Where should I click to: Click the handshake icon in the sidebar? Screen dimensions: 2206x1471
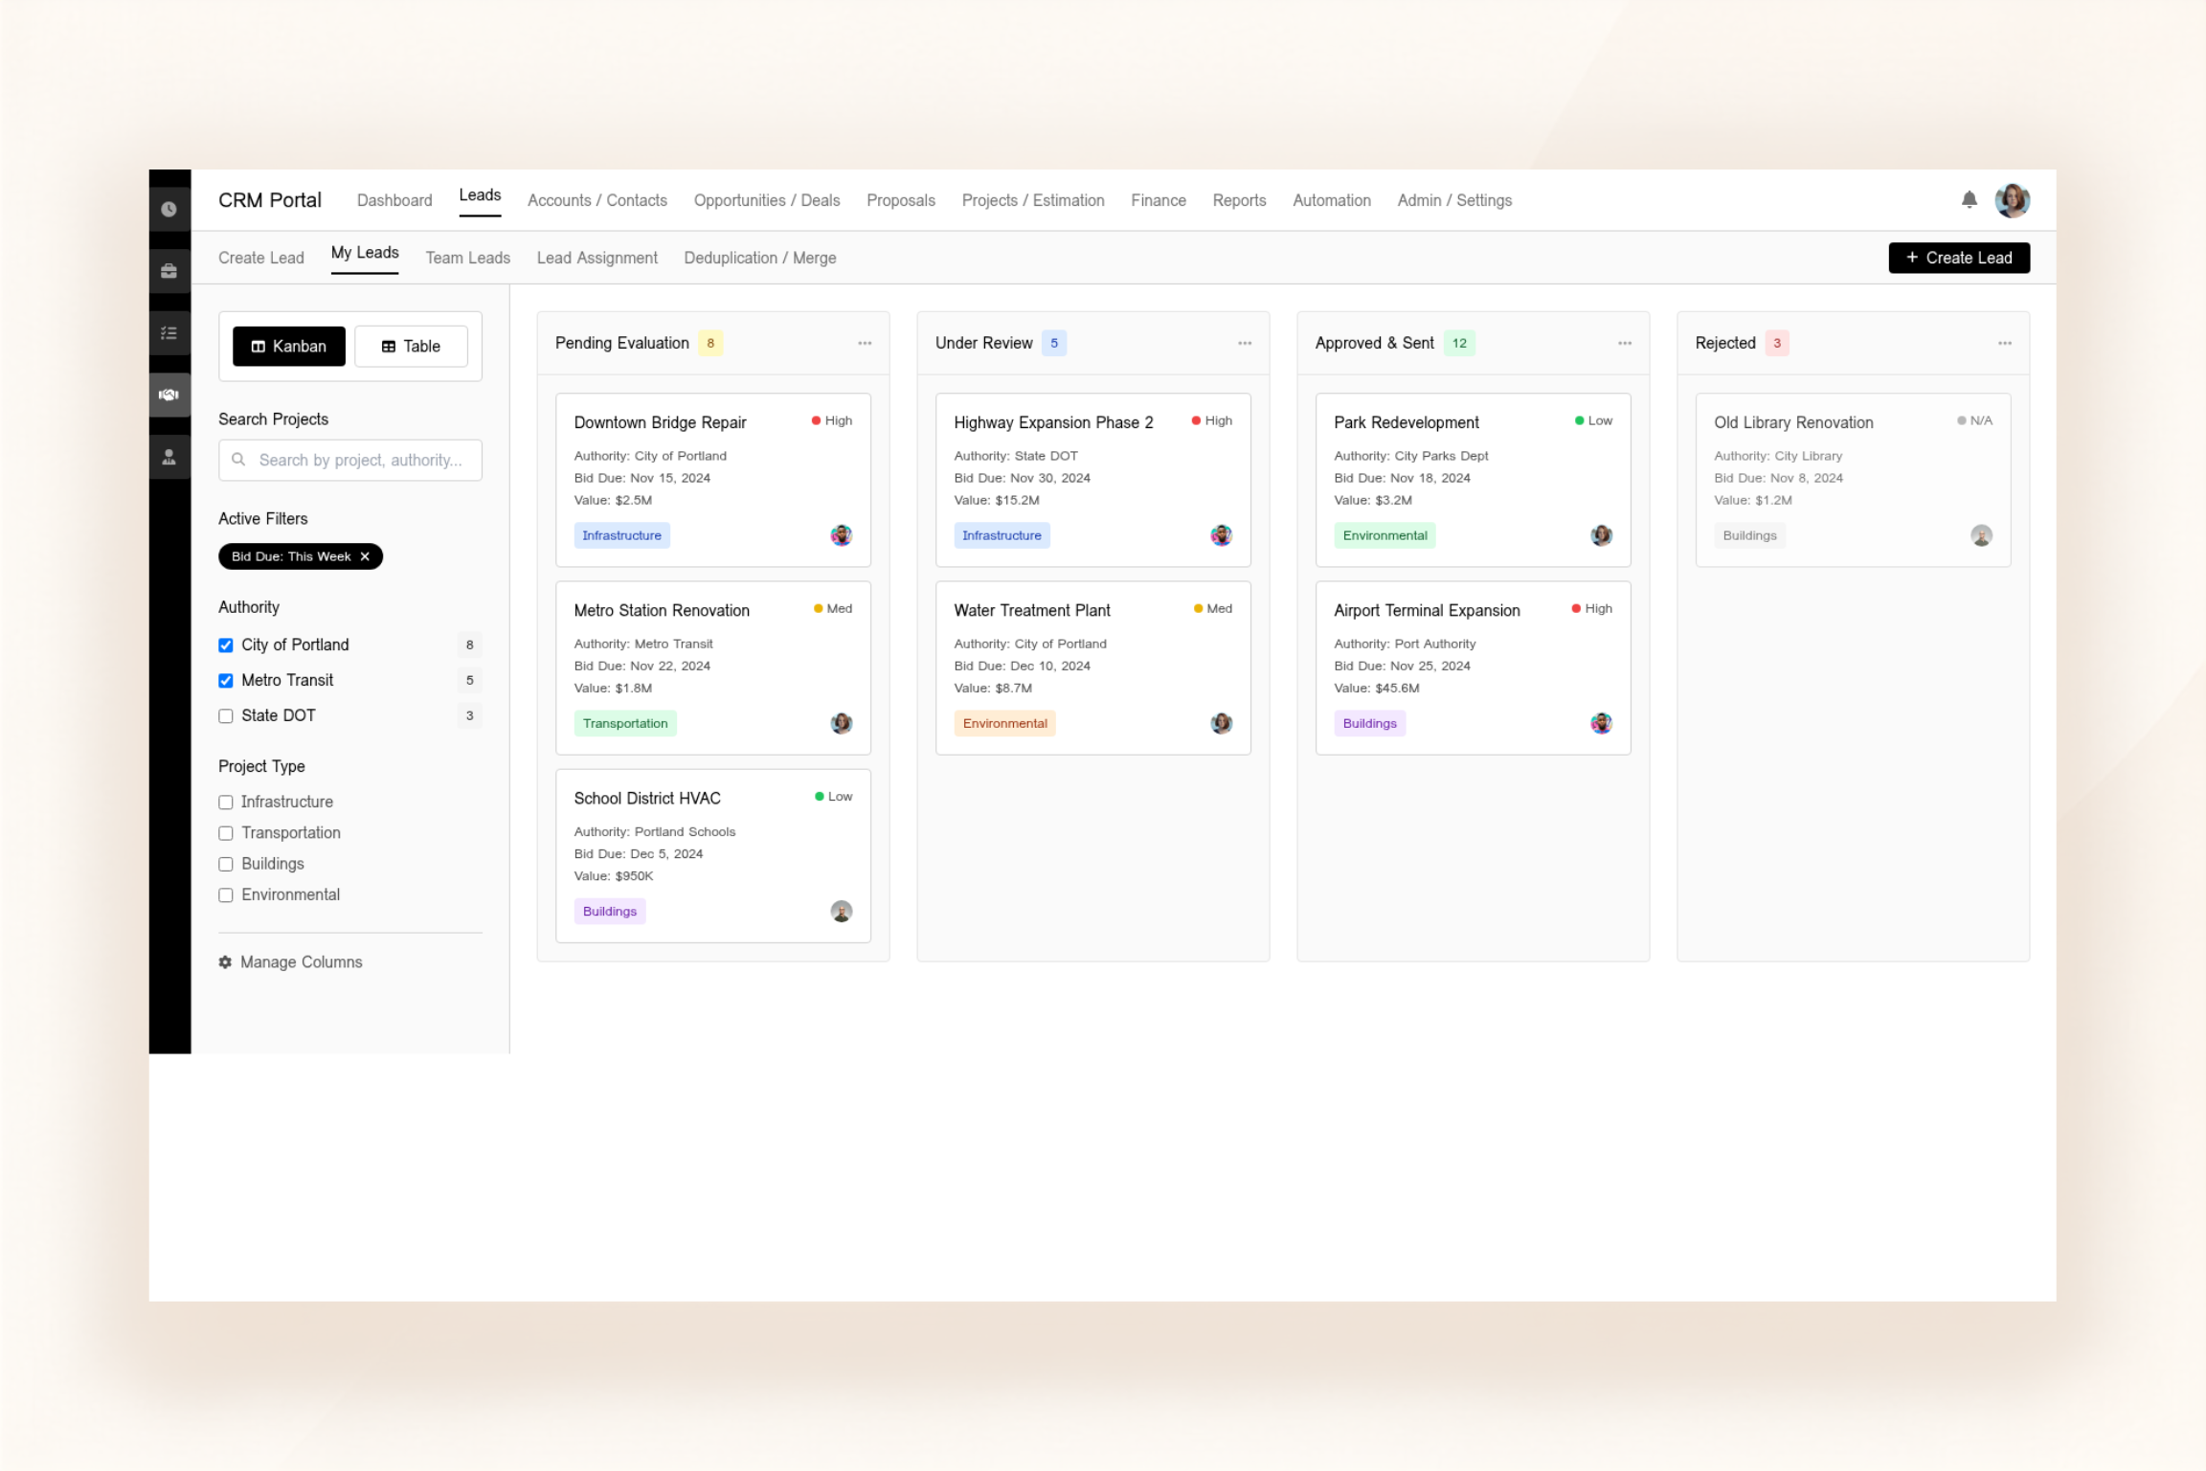[169, 395]
